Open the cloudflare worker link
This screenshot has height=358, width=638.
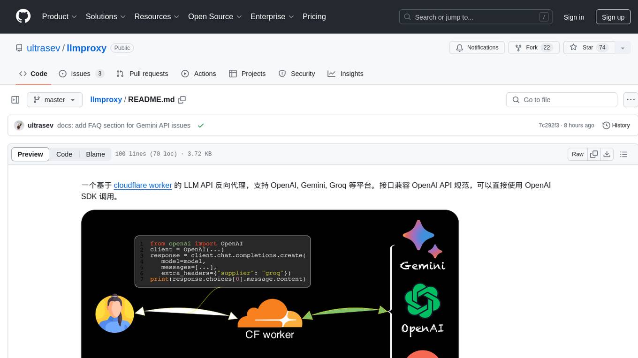pyautogui.click(x=143, y=185)
